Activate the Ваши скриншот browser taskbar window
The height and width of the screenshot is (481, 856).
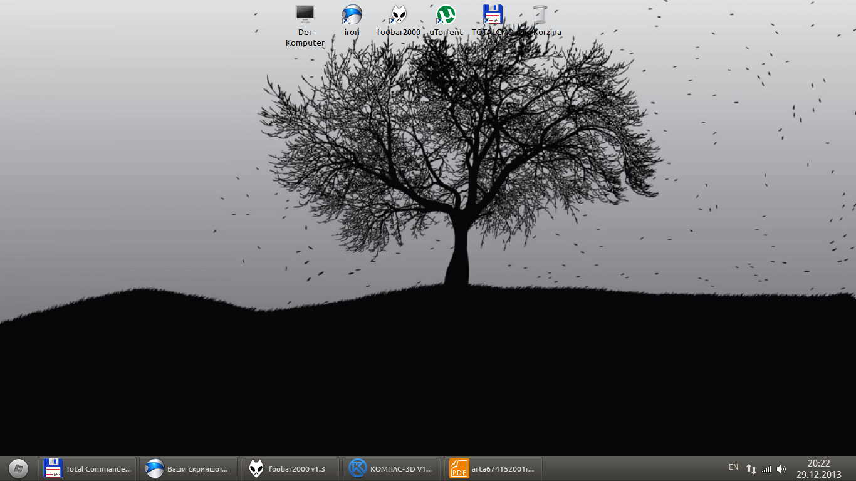[x=189, y=468]
